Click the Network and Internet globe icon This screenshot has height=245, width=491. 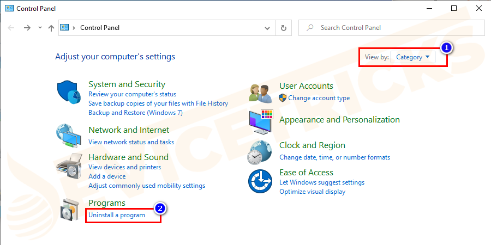pos(69,136)
